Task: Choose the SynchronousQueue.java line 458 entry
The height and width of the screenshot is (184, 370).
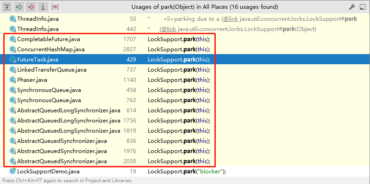Action: click(185, 90)
